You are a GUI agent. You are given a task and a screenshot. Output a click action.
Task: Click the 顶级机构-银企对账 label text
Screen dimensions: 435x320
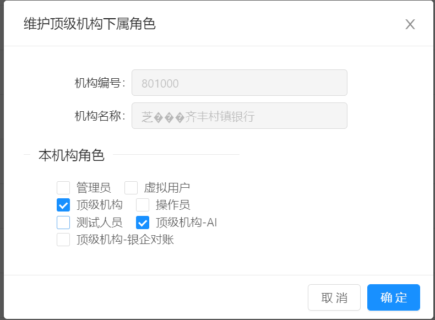125,240
